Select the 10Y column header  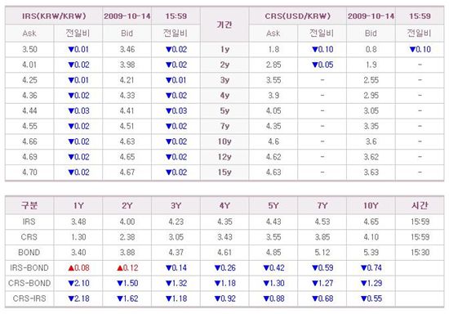tap(371, 205)
